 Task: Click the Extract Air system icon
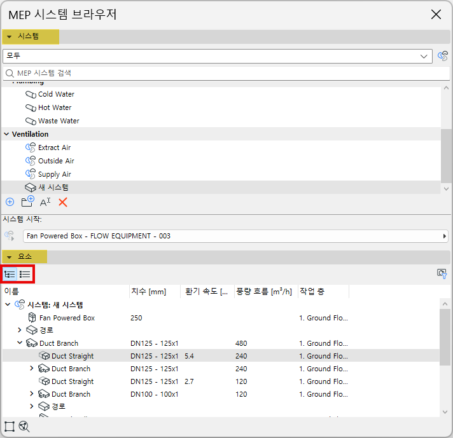click(31, 147)
